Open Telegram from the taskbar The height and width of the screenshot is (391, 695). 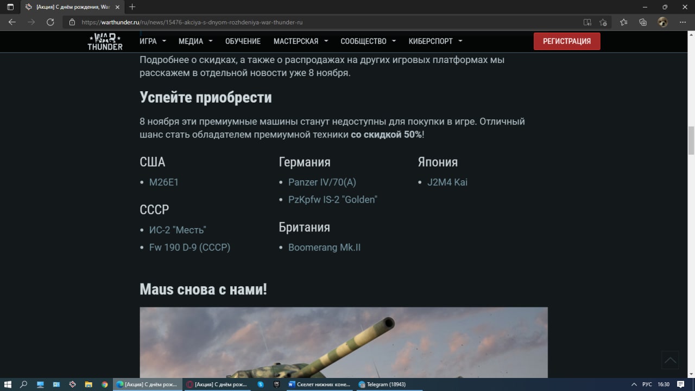(x=382, y=384)
